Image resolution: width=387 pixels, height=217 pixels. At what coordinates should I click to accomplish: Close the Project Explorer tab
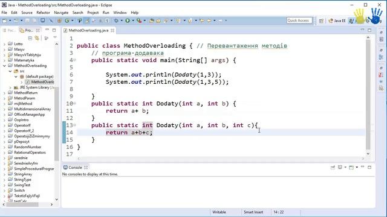[x=37, y=31]
